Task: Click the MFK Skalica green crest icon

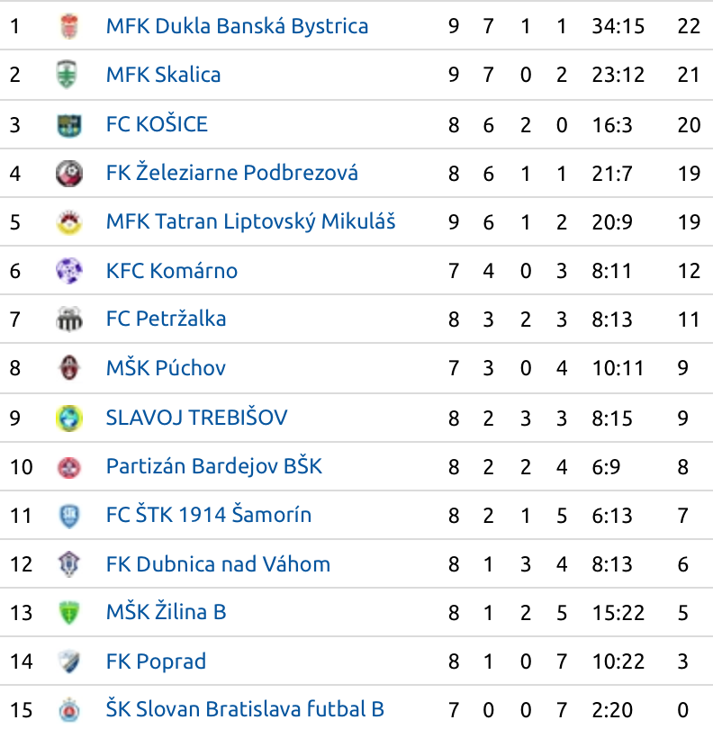Action: (x=67, y=75)
